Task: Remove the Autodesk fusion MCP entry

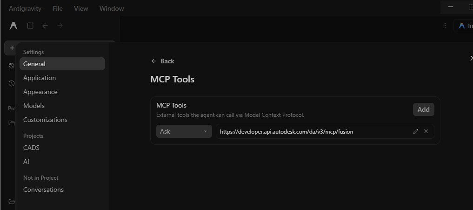Action: tap(426, 131)
